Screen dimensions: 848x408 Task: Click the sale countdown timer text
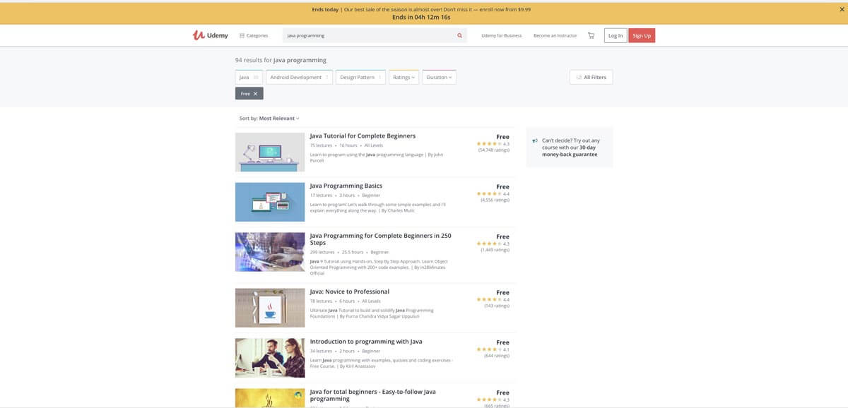click(x=421, y=17)
